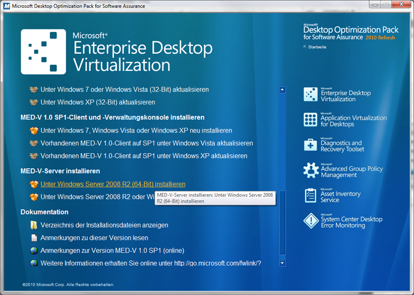Image resolution: width=414 pixels, height=295 pixels.
Task: Click the scroll up arrow of the list
Action: [x=282, y=90]
